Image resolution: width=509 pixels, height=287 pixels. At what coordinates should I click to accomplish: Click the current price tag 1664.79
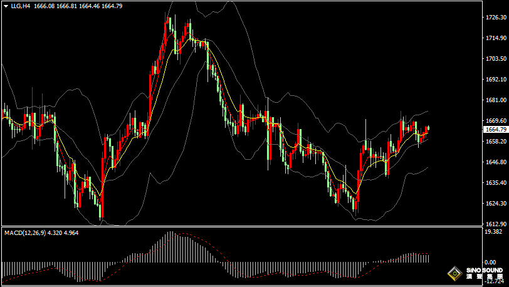click(x=496, y=129)
